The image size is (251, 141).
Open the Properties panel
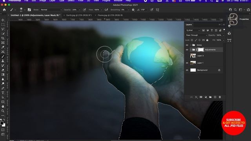244,19
